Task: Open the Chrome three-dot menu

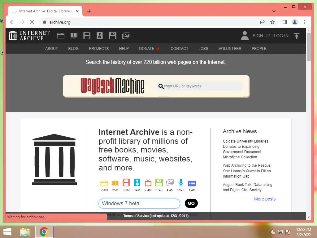Action: [305, 22]
